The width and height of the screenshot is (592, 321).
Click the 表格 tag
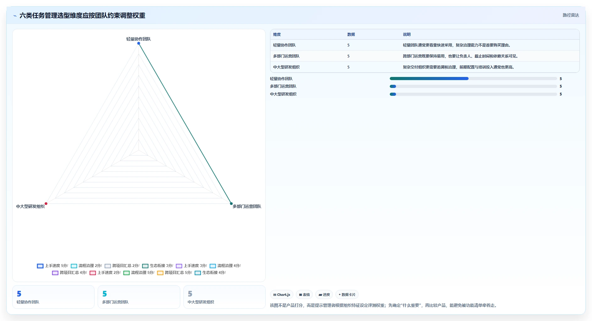pyautogui.click(x=304, y=295)
